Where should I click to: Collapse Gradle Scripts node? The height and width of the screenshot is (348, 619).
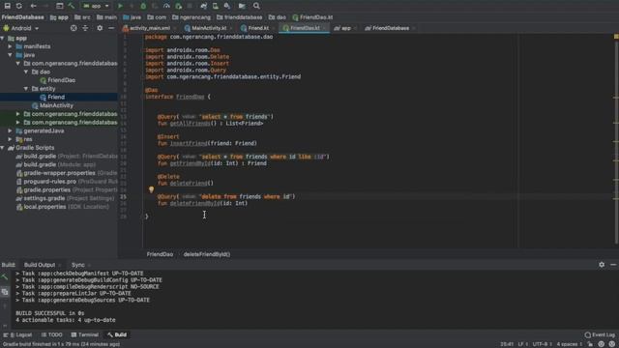(2, 148)
